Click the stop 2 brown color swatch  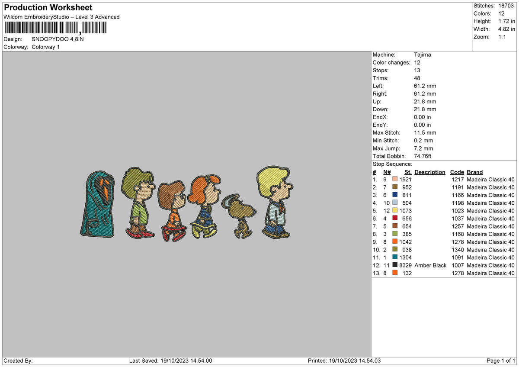tap(395, 187)
